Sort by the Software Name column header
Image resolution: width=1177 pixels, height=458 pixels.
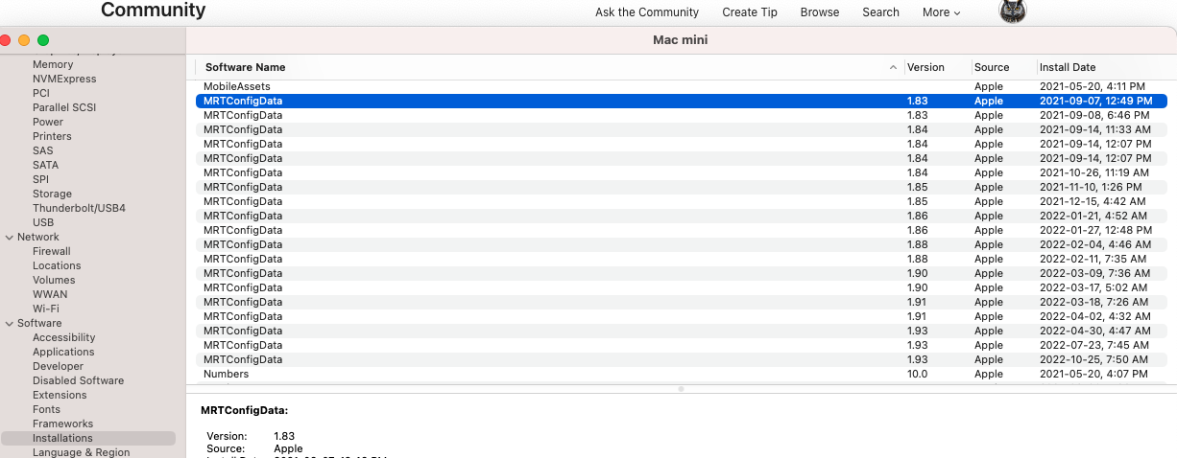[245, 67]
